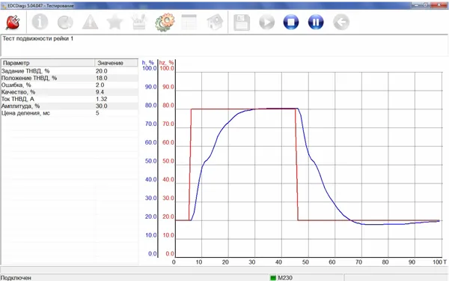Click the toolbox tools icon

[139, 22]
